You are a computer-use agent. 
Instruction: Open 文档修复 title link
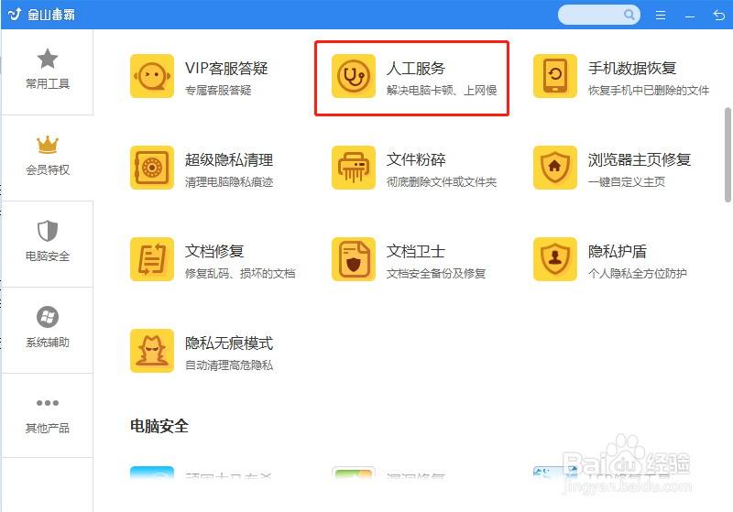[214, 251]
